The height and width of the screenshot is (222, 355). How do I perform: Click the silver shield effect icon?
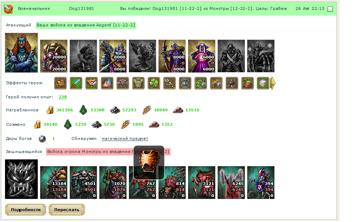pos(185,83)
